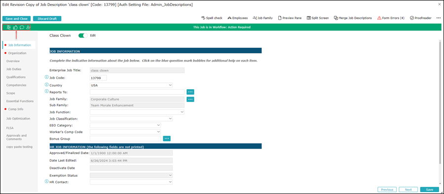Click the Reports To text field

[x=137, y=92]
